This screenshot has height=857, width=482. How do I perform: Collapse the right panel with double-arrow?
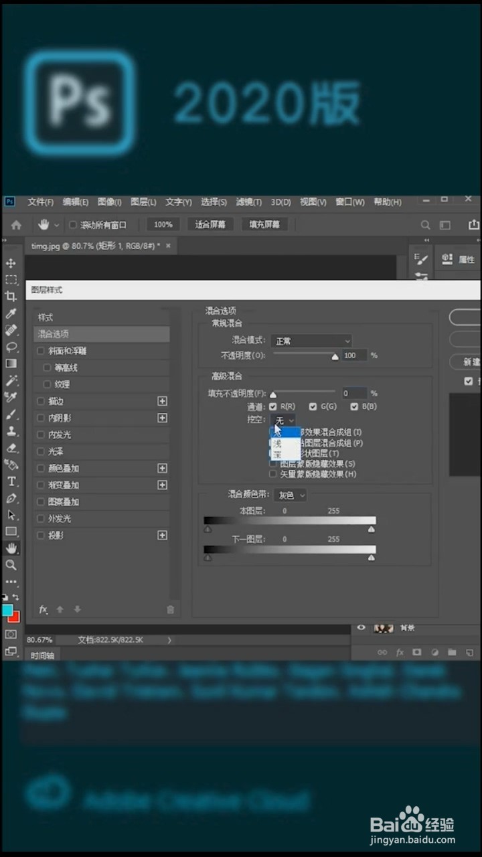[426, 241]
